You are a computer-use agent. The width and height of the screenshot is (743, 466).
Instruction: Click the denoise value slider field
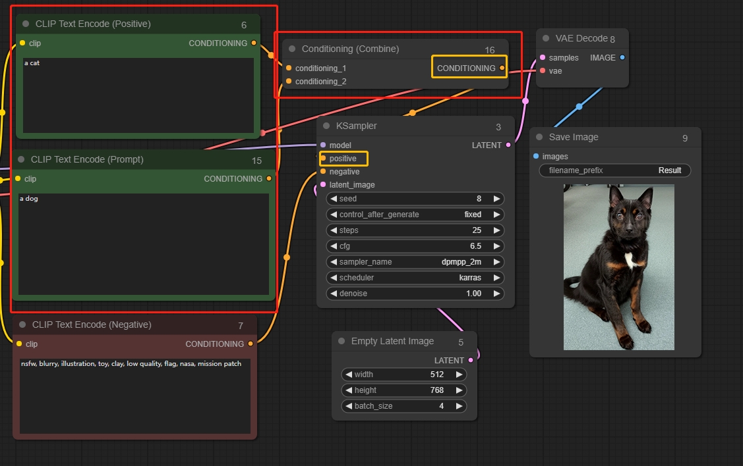pyautogui.click(x=415, y=294)
